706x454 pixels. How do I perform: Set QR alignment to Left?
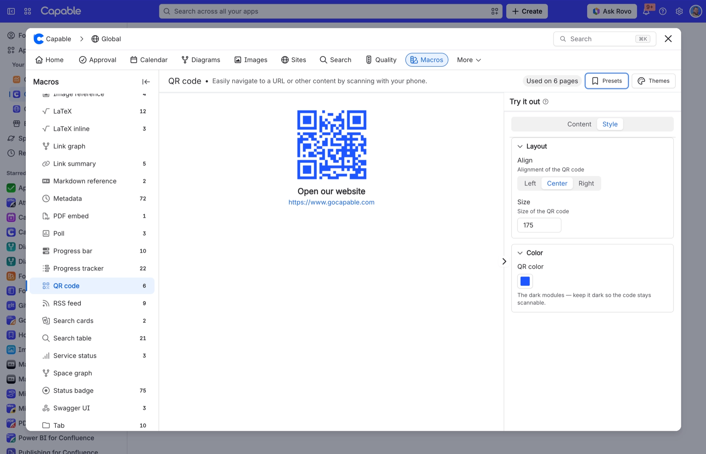[x=530, y=183]
